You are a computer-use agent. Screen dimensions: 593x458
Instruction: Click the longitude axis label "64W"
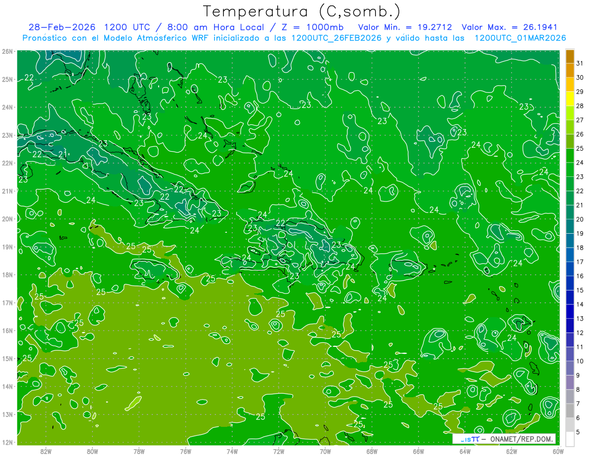pyautogui.click(x=465, y=451)
